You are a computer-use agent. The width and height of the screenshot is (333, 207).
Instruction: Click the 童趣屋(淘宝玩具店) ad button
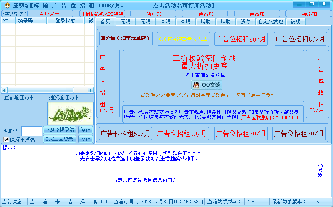pos(126,38)
